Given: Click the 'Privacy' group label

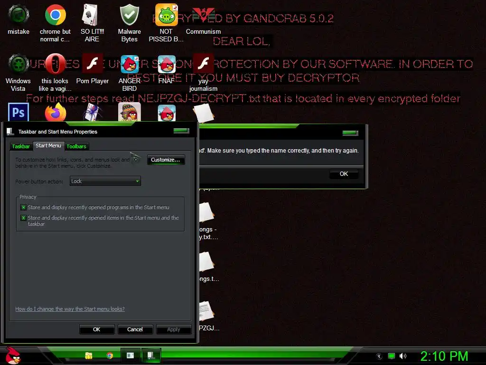Looking at the screenshot, I should tap(28, 197).
